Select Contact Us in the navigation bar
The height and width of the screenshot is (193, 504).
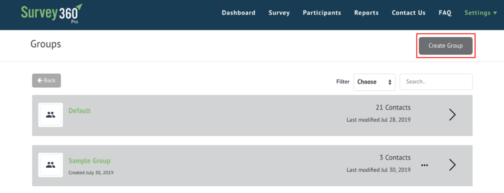click(408, 13)
